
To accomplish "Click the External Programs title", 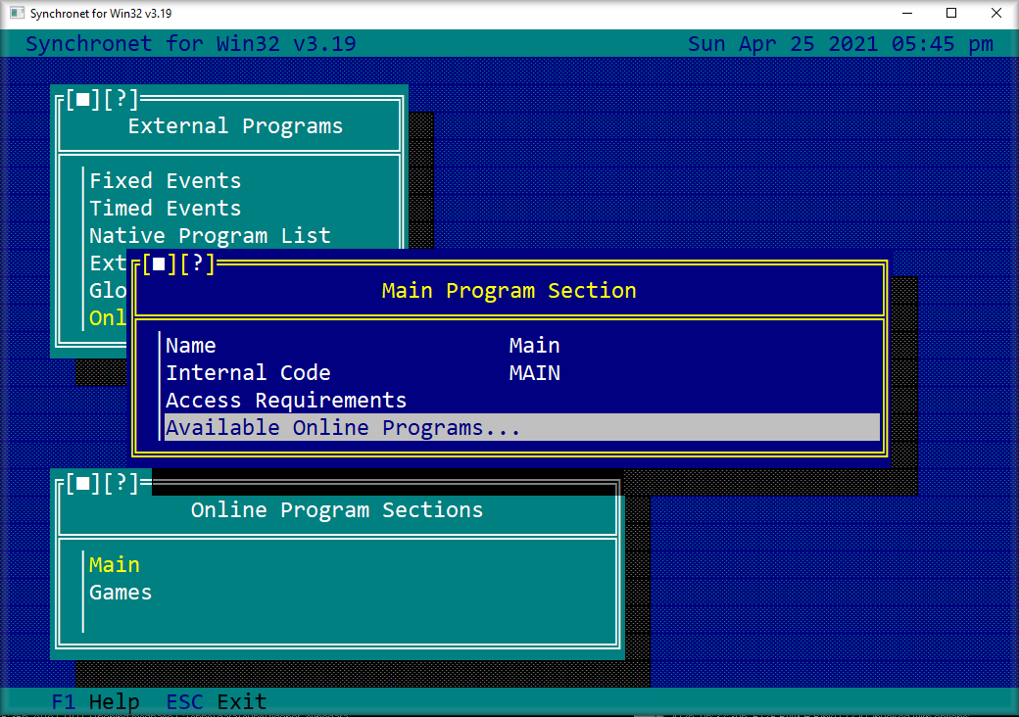I will click(x=235, y=126).
